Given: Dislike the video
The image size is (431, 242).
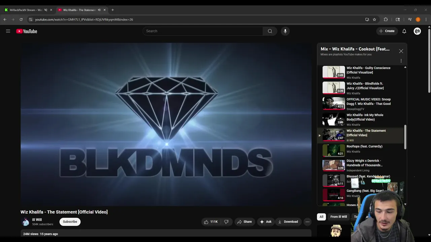Looking at the screenshot, I should [227, 221].
